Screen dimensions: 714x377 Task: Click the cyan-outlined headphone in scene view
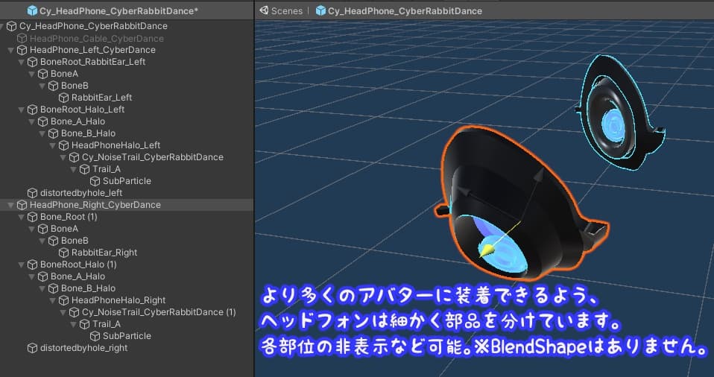(x=619, y=112)
